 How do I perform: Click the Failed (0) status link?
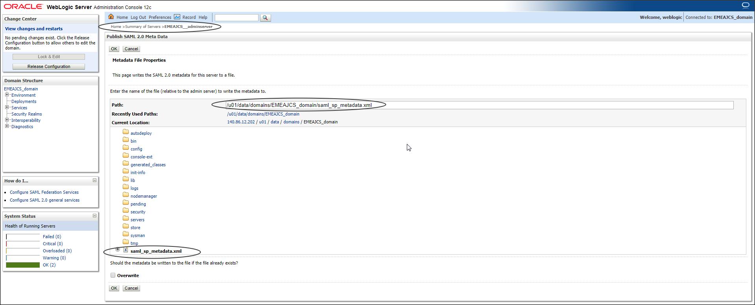52,237
